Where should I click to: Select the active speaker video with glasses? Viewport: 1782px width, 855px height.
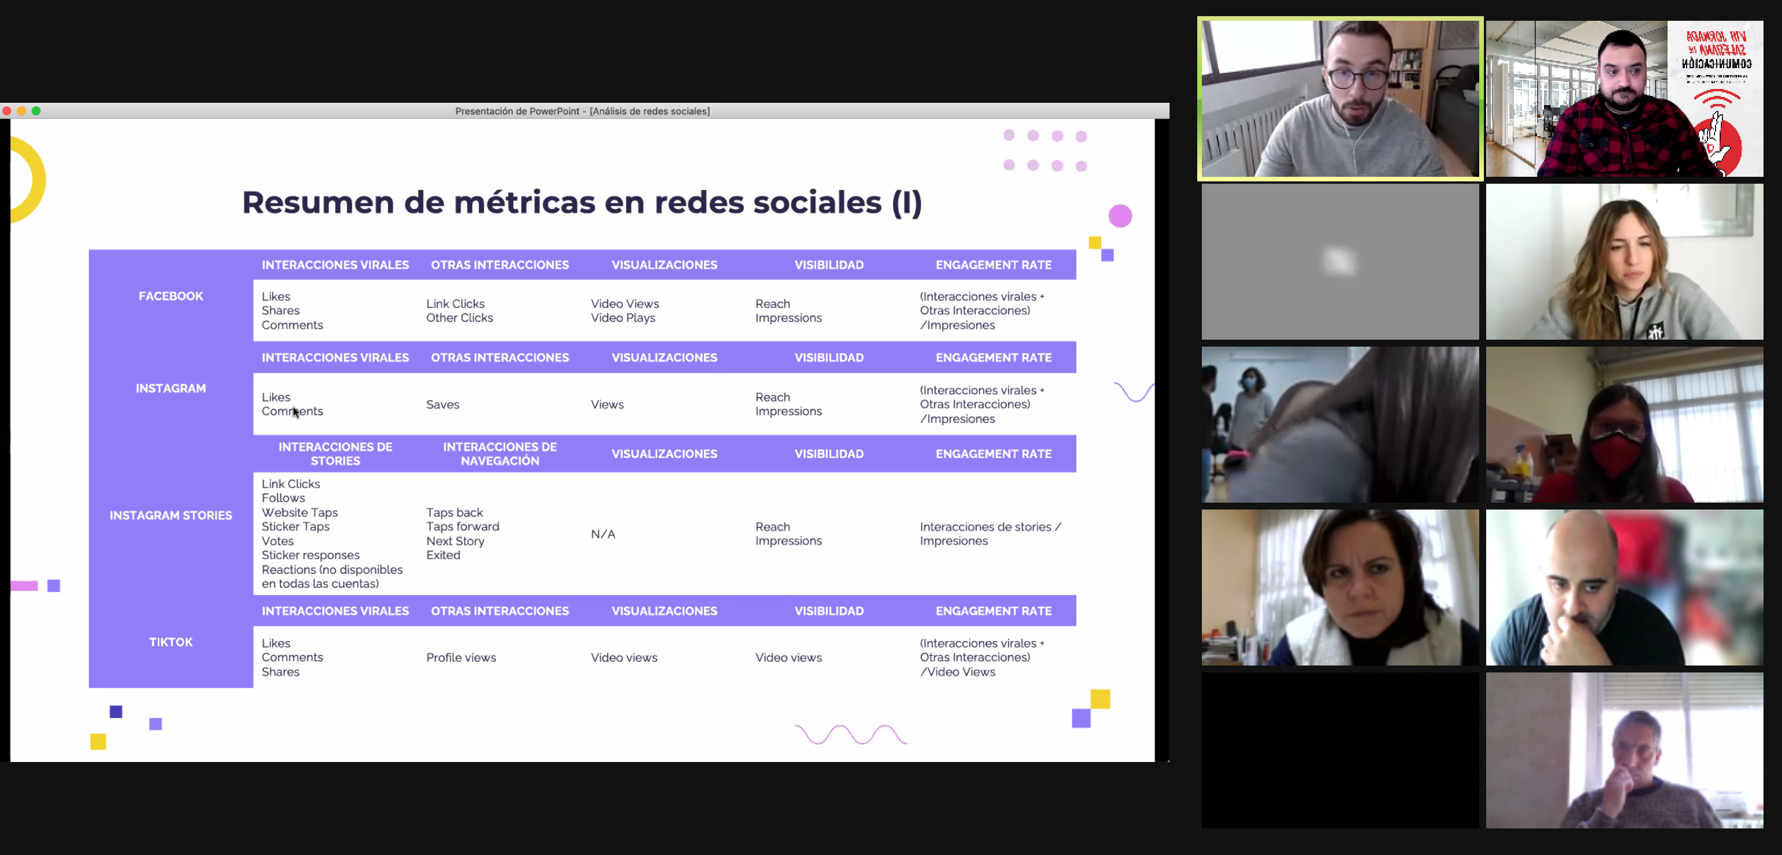1339,99
